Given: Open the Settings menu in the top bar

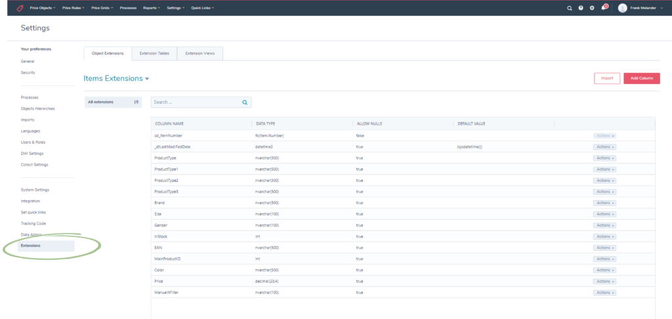Looking at the screenshot, I should (176, 8).
